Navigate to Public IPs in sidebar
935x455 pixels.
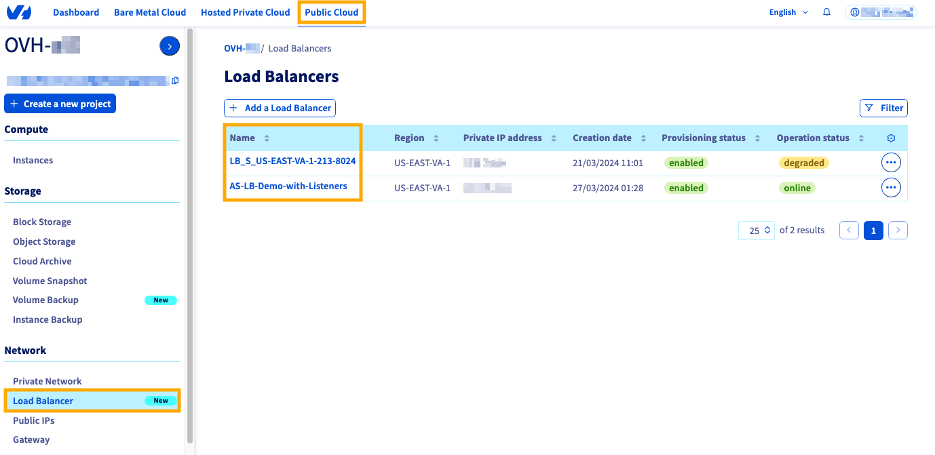[x=33, y=420]
